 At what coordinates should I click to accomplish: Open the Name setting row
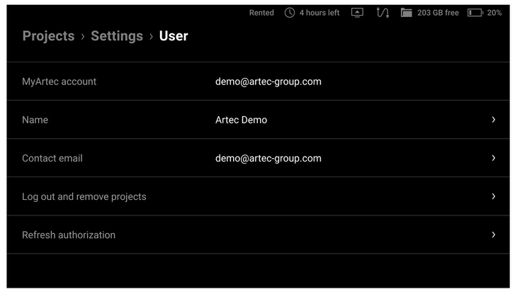pos(258,120)
